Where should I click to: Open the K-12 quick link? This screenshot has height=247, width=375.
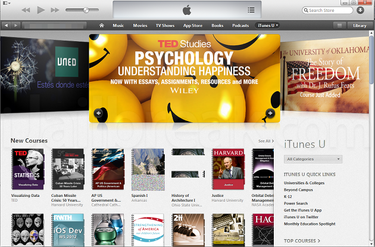[287, 196]
